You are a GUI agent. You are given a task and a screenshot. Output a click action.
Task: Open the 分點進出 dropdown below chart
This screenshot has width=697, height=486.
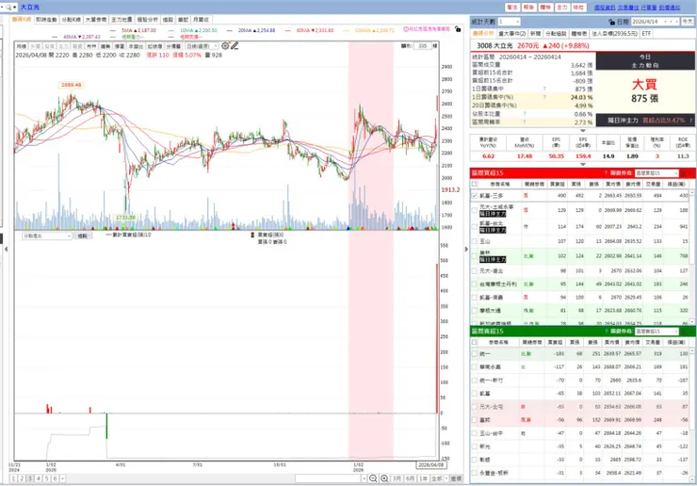coord(47,236)
